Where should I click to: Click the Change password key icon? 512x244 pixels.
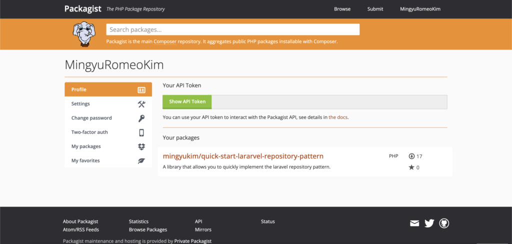141,118
